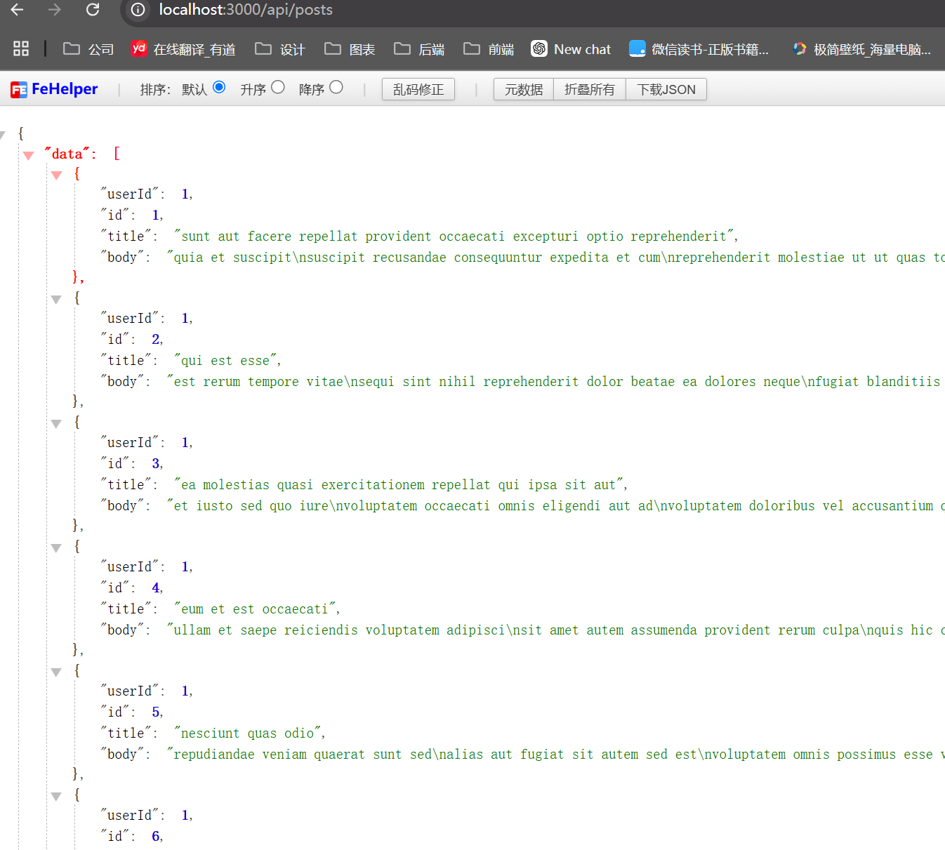
Task: View site information icon in address bar
Action: click(x=138, y=10)
